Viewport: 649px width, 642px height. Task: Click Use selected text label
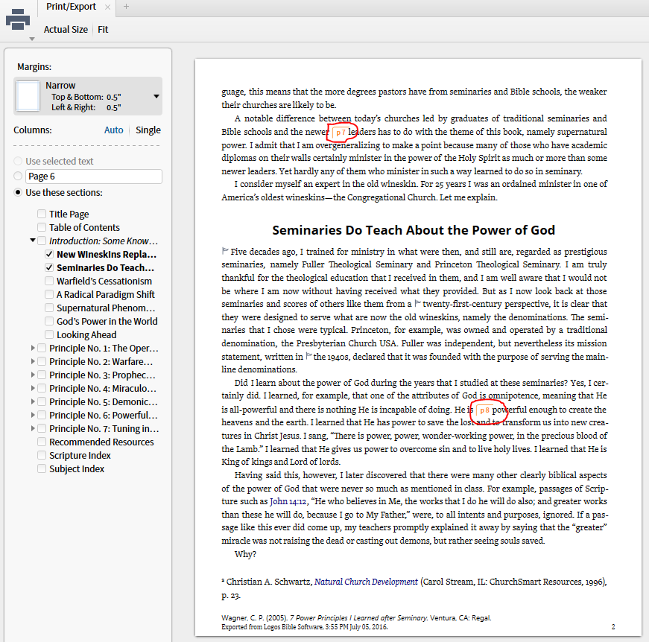60,161
